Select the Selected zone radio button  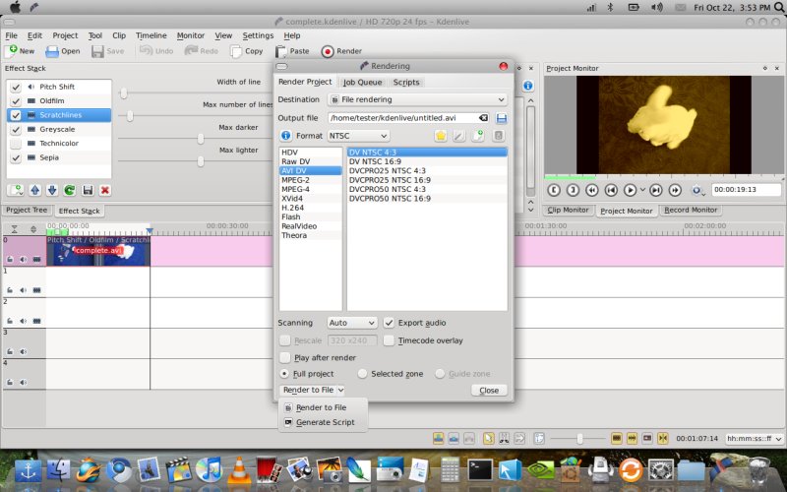pyautogui.click(x=363, y=374)
